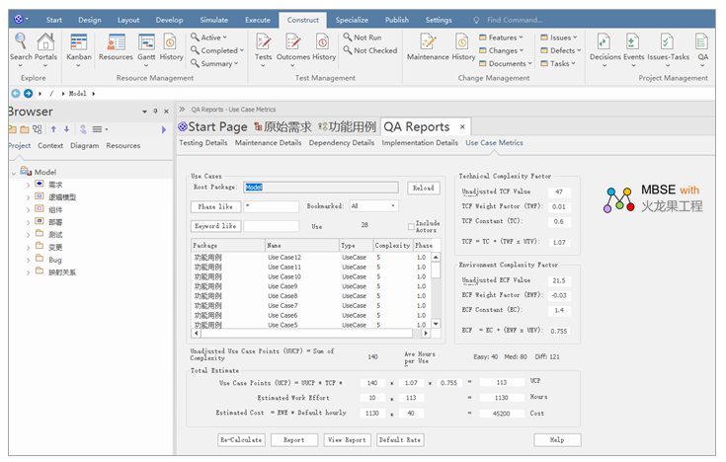Image resolution: width=726 pixels, height=462 pixels.
Task: Open the Outcomes icon
Action: pyautogui.click(x=293, y=41)
